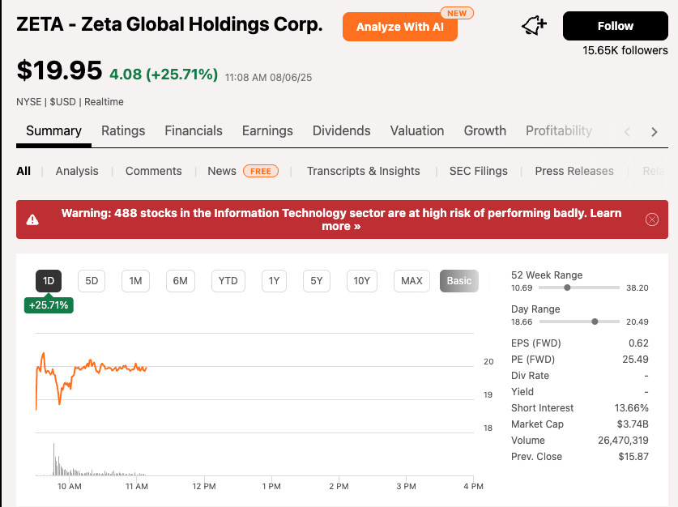Click the ZETA company name heading
Viewport: 678px width, 507px height.
point(169,24)
